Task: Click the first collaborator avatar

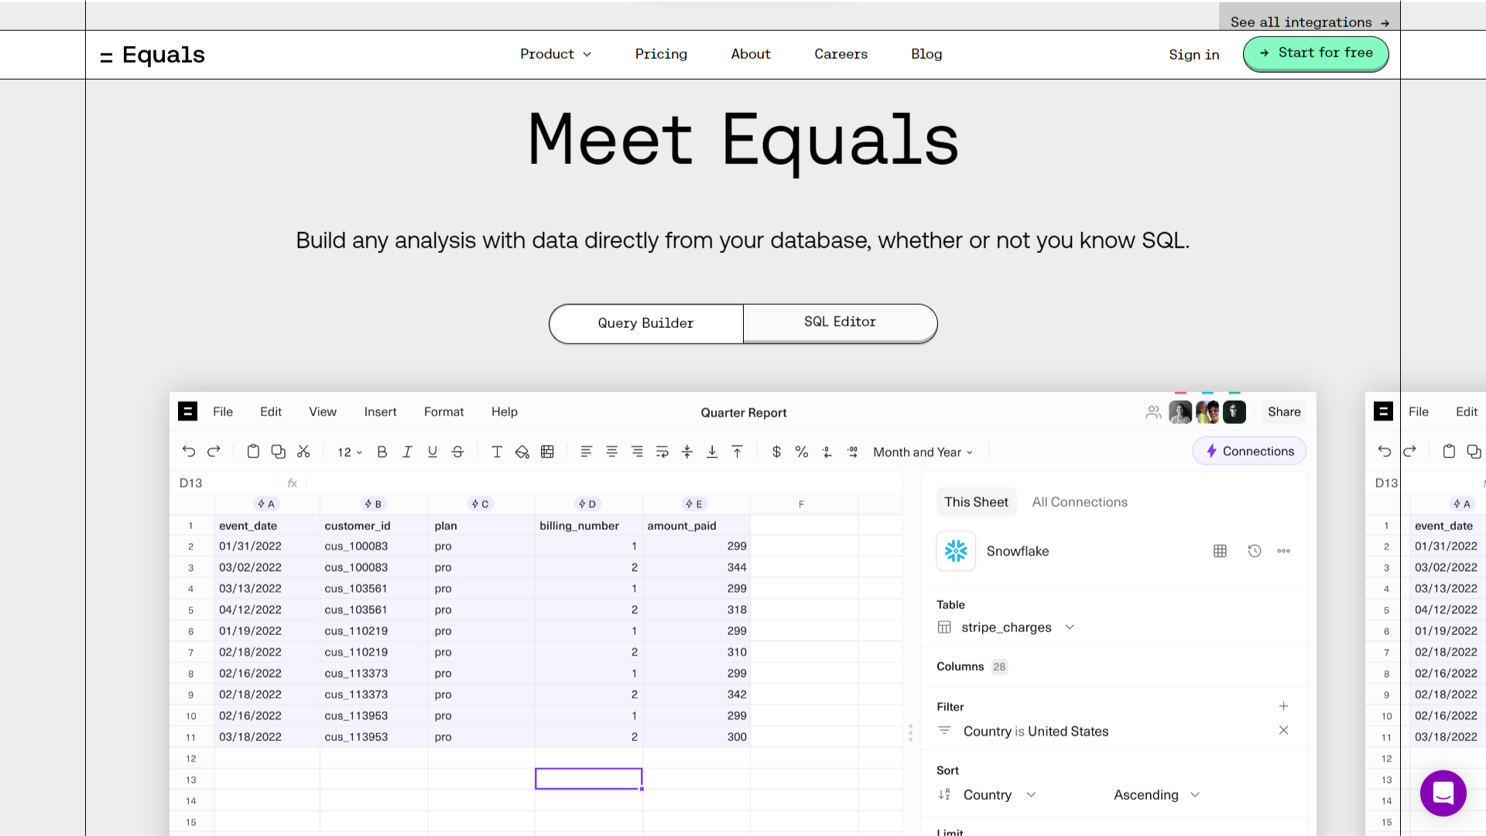Action: (x=1180, y=412)
